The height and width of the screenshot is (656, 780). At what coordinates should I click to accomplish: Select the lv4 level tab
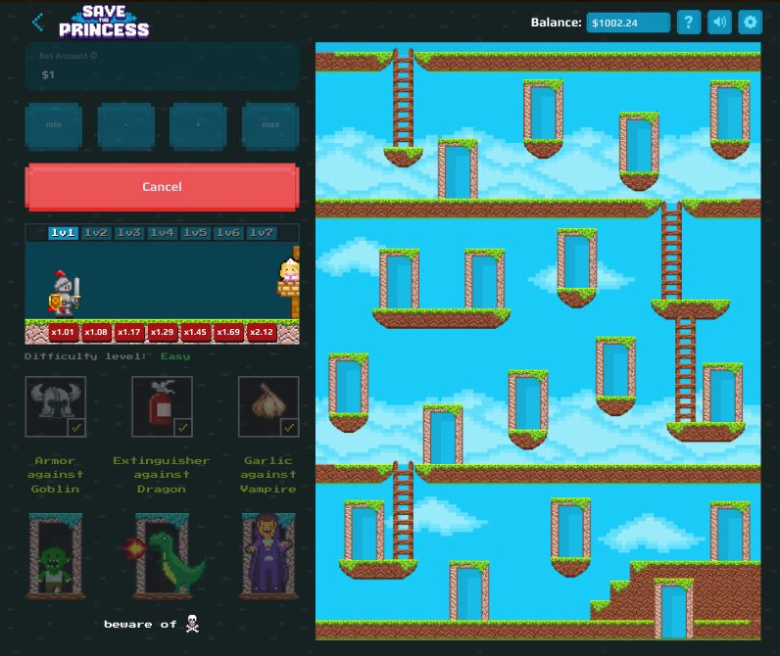[162, 233]
